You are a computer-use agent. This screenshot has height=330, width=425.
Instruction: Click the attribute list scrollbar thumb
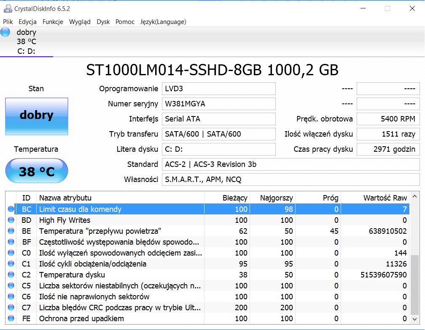pyautogui.click(x=414, y=285)
